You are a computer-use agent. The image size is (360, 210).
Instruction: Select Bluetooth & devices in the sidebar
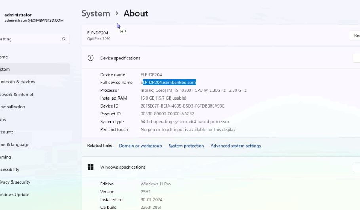click(x=18, y=82)
